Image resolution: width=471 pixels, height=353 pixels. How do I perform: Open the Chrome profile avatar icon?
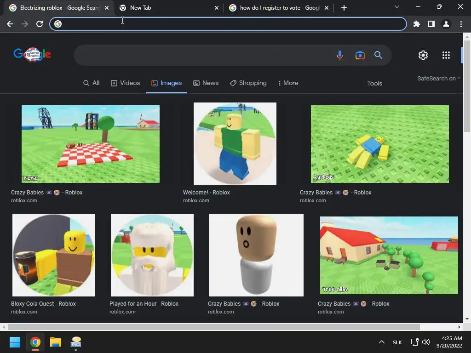tap(446, 24)
